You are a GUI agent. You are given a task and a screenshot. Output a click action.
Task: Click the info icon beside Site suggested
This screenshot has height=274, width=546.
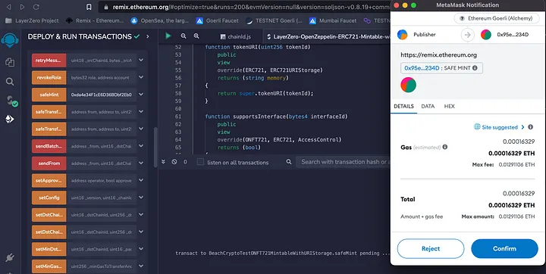(531, 127)
